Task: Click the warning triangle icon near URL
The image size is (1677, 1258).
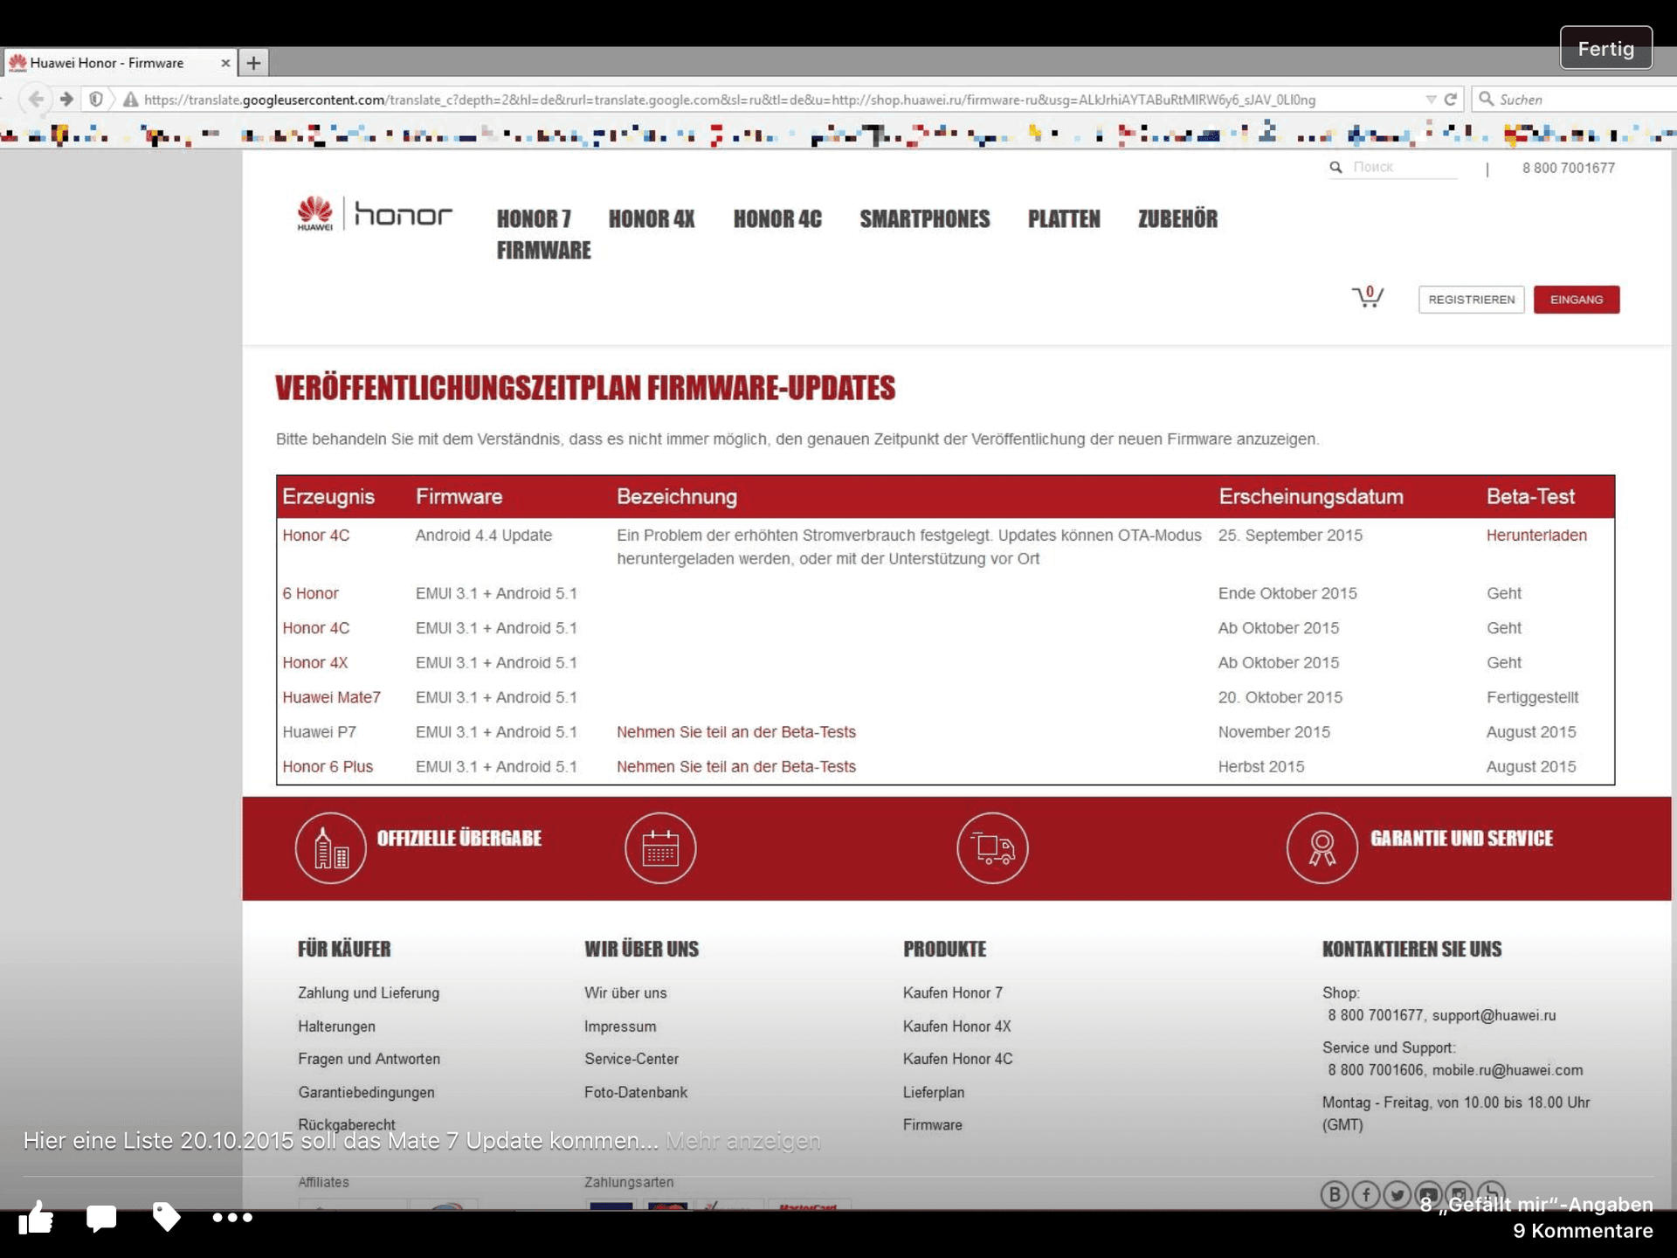Action: pos(131,100)
